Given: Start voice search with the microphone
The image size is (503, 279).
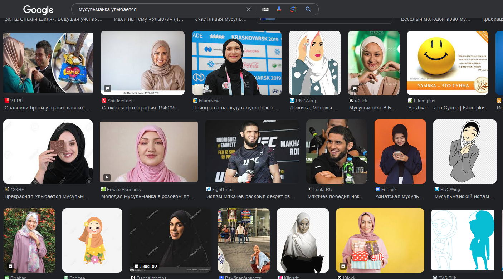Looking at the screenshot, I should 279,9.
